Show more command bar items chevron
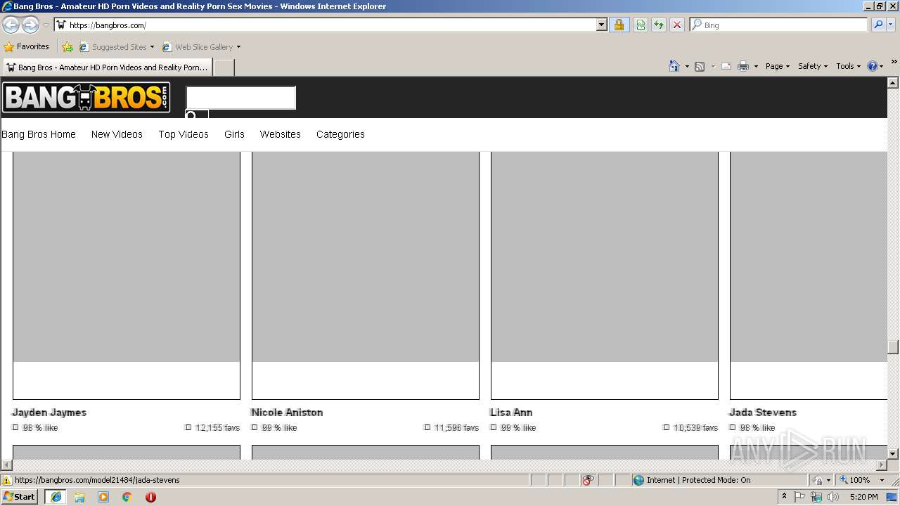This screenshot has height=506, width=900. (894, 63)
